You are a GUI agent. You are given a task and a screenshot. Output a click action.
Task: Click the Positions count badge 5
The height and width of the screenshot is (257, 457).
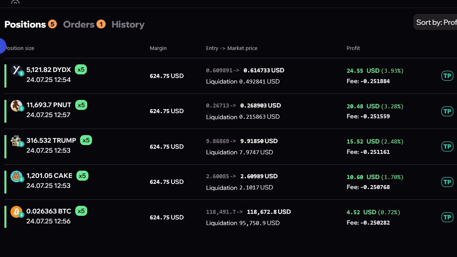(52, 24)
